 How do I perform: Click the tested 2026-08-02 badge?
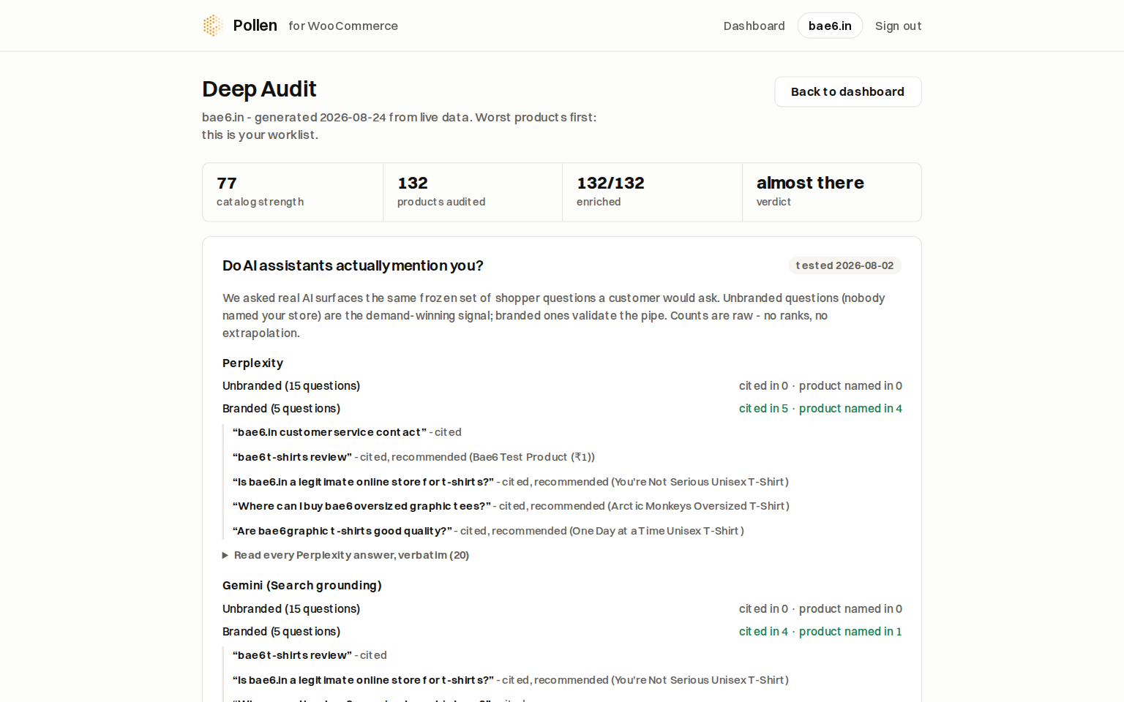coord(844,265)
